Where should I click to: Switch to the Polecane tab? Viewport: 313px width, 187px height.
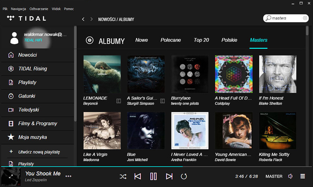pos(171,40)
